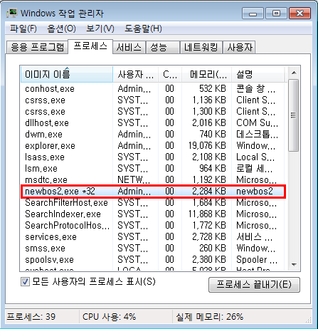Switch to the 서비스 tab

point(129,47)
